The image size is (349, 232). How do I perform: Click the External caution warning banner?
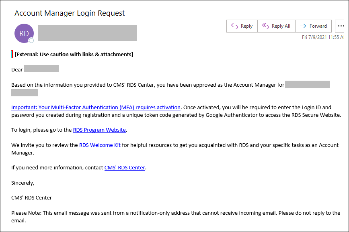tap(74, 54)
